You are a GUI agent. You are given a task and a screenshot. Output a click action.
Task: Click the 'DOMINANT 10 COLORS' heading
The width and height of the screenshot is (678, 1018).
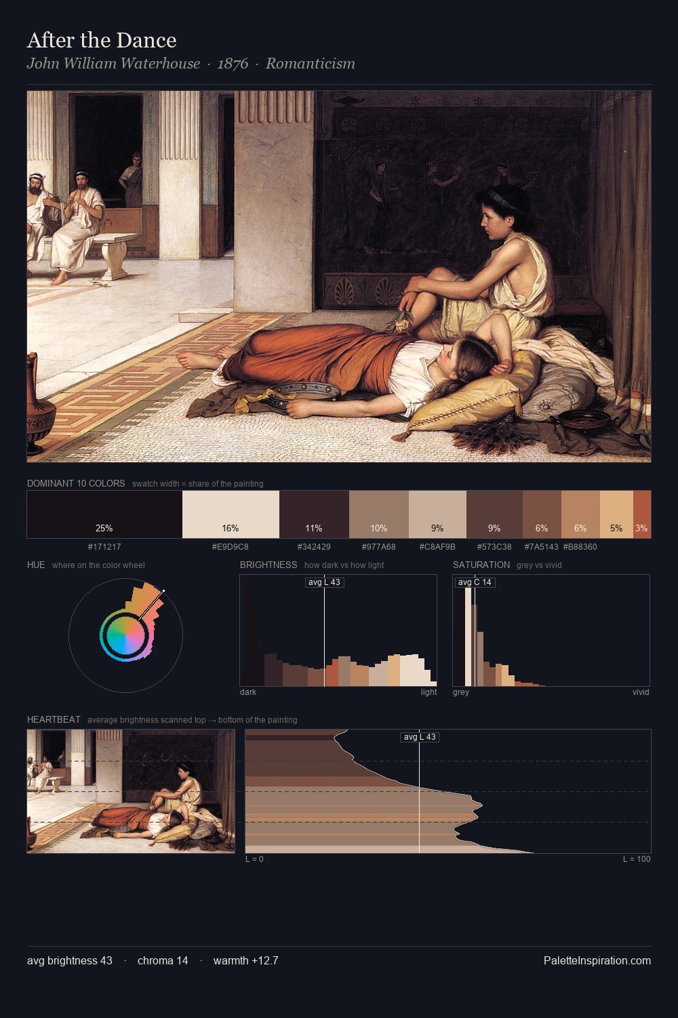(x=76, y=484)
